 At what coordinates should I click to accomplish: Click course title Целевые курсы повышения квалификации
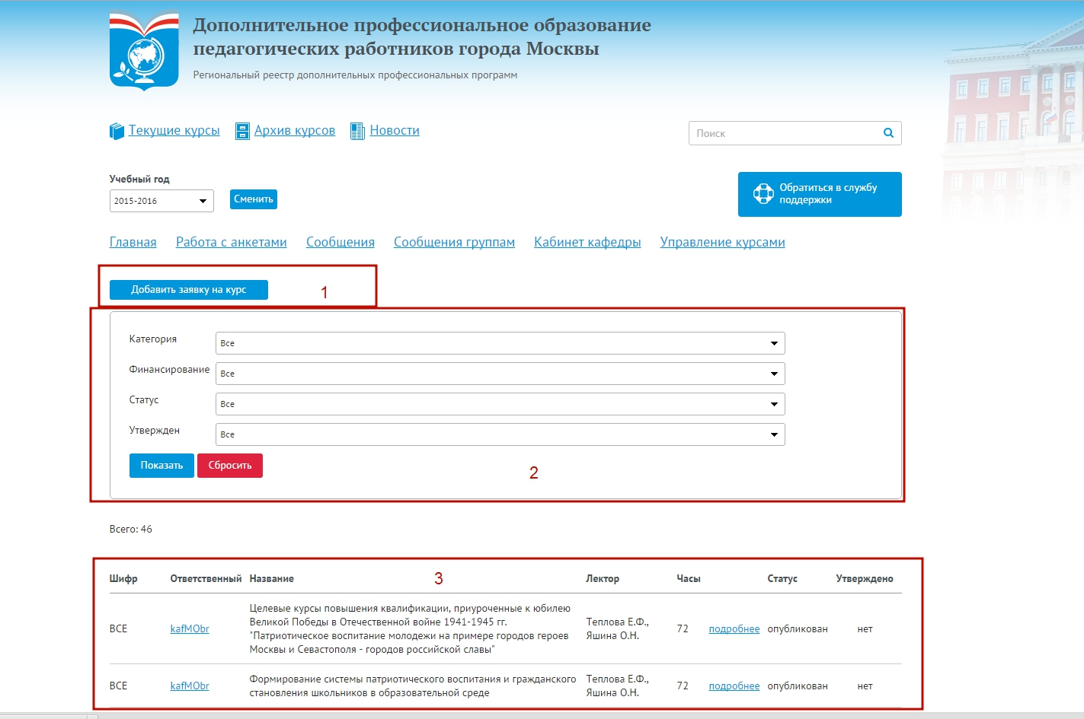[410, 629]
